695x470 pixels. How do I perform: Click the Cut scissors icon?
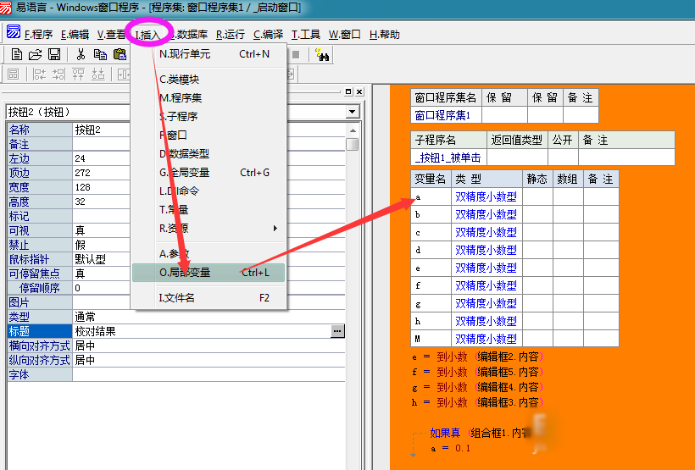point(80,54)
